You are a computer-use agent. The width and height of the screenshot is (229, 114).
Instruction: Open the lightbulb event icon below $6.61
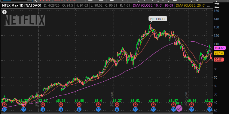(x=135, y=109)
